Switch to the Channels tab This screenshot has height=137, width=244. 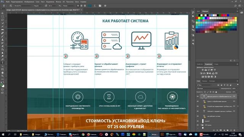204,81
